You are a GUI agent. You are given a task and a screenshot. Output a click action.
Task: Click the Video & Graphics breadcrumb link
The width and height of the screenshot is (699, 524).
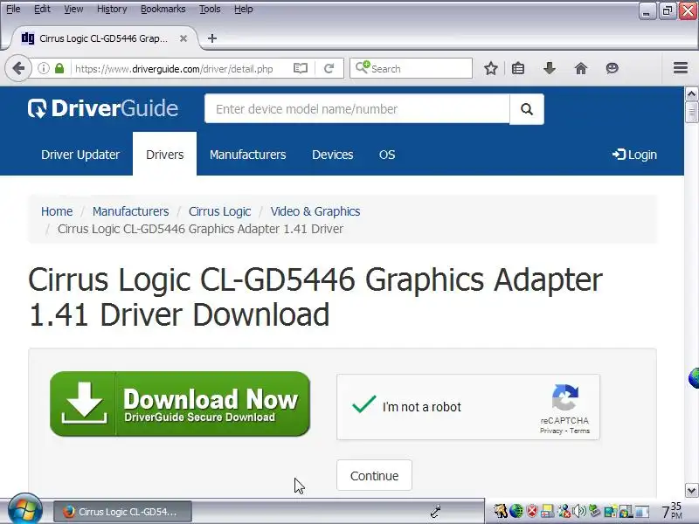(315, 211)
